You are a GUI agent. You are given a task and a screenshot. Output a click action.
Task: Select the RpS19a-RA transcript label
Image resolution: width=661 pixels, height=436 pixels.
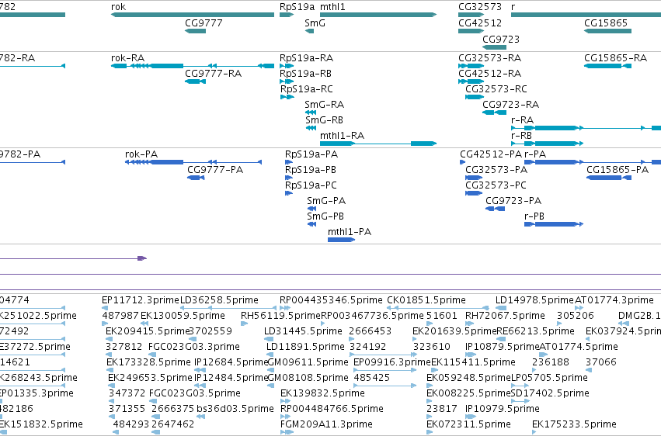click(x=307, y=57)
